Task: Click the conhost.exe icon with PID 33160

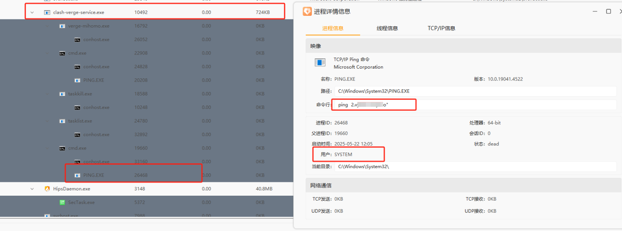Action: [77, 162]
